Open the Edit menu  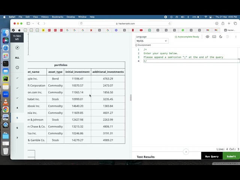(x=27, y=17)
